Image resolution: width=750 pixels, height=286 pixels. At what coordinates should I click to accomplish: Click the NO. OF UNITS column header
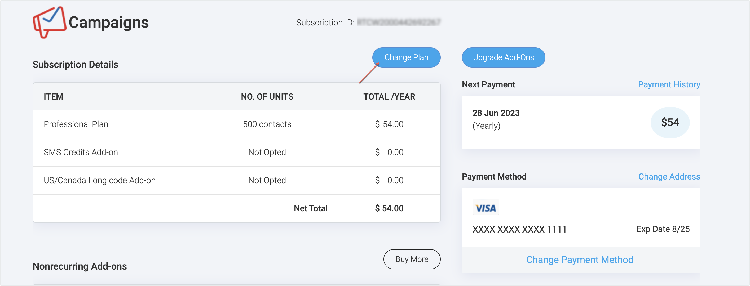(267, 97)
